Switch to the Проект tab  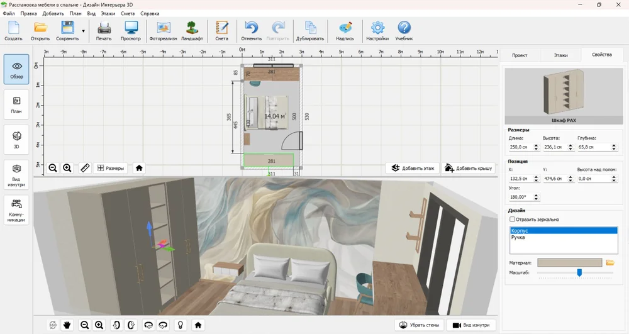pyautogui.click(x=520, y=55)
